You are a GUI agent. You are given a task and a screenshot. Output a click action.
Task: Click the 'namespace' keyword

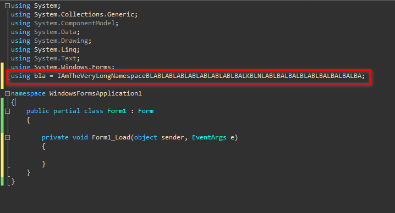pos(28,93)
